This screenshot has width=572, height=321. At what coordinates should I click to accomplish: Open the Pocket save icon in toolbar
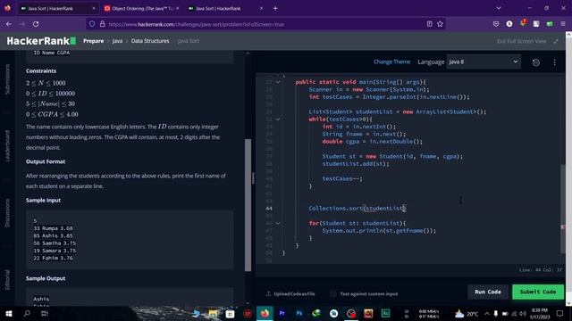(496, 24)
